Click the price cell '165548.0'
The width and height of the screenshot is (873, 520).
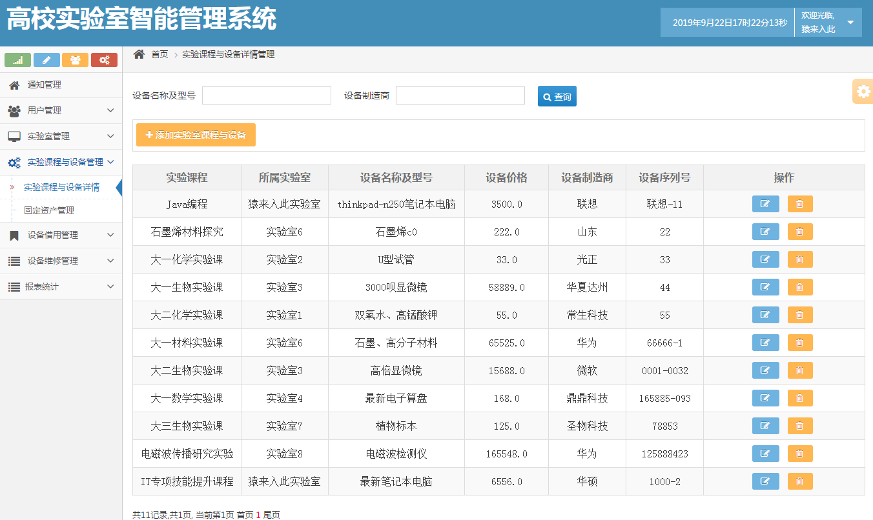point(506,454)
